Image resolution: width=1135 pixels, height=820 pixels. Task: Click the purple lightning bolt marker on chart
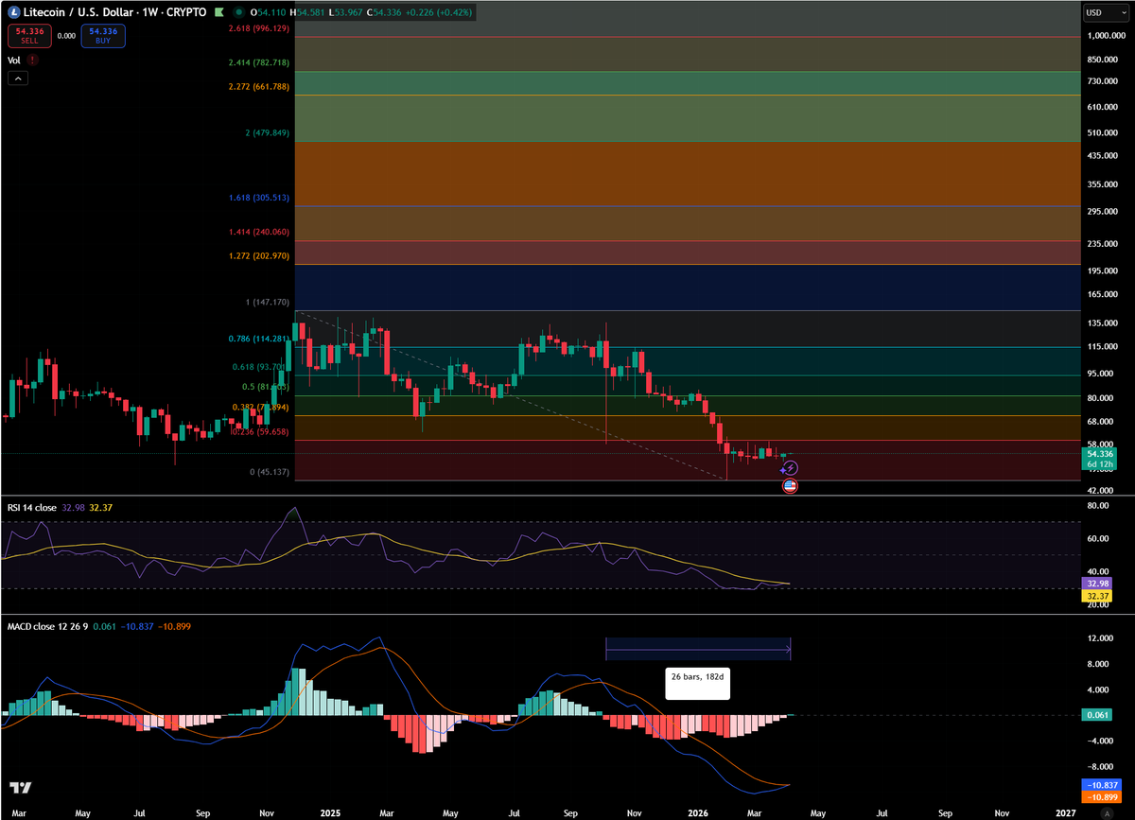(791, 467)
